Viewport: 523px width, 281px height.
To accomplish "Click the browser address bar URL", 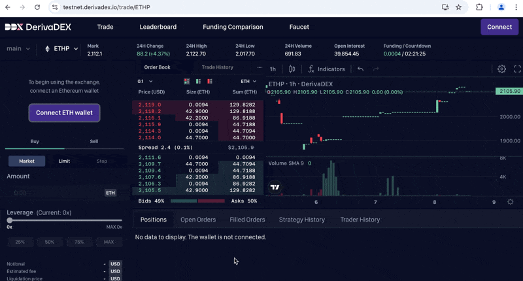I will coord(107,7).
